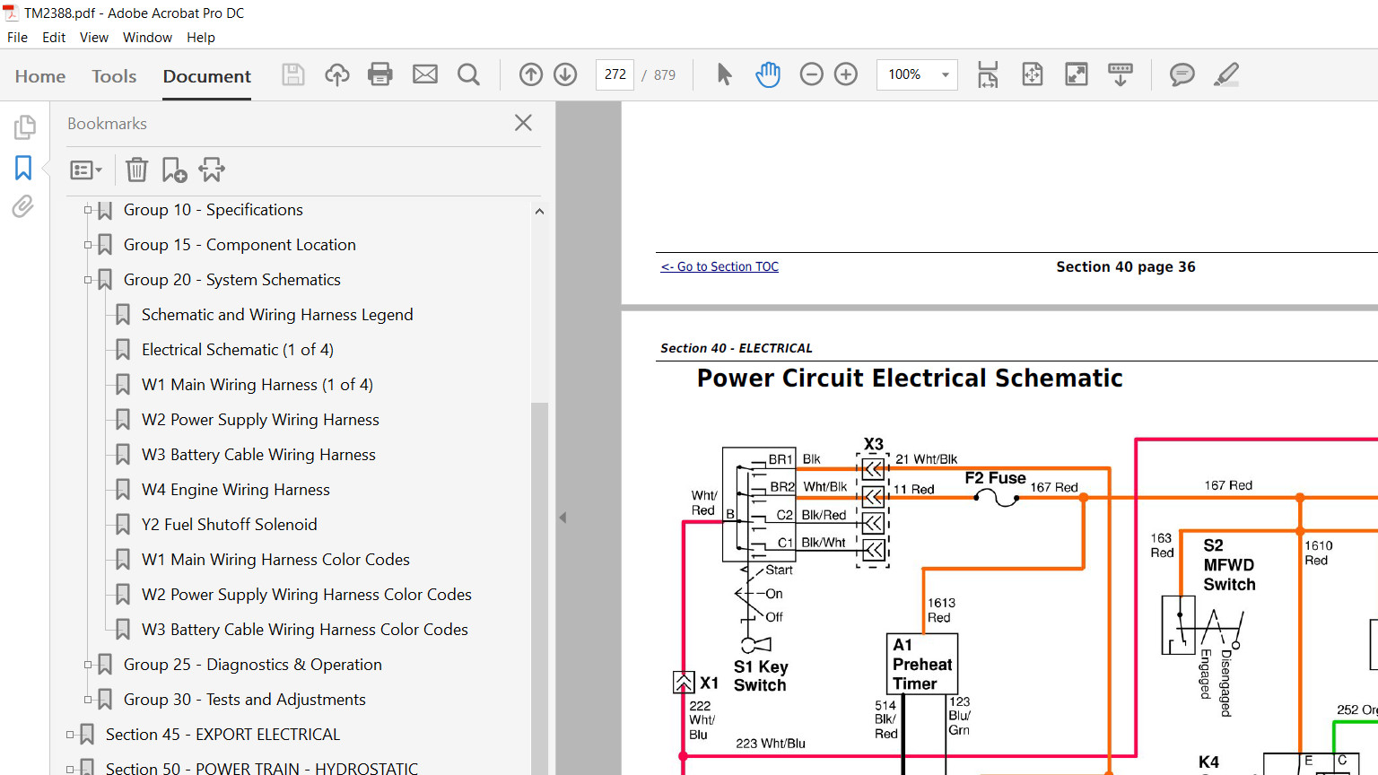Print the document with the printer icon
The height and width of the screenshot is (775, 1378).
(x=380, y=74)
